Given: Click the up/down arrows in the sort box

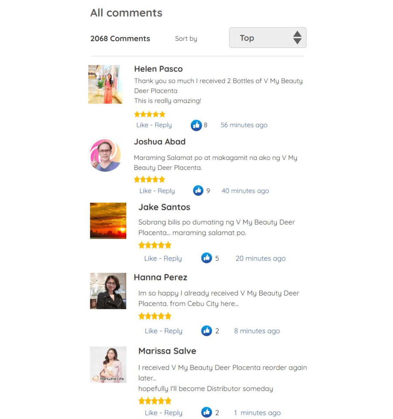Looking at the screenshot, I should (297, 38).
